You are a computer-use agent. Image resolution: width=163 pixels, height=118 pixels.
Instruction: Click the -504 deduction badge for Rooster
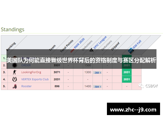[97, 87]
